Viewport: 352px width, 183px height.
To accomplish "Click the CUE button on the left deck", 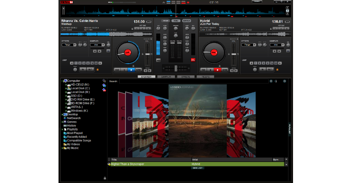I will [x=117, y=70].
